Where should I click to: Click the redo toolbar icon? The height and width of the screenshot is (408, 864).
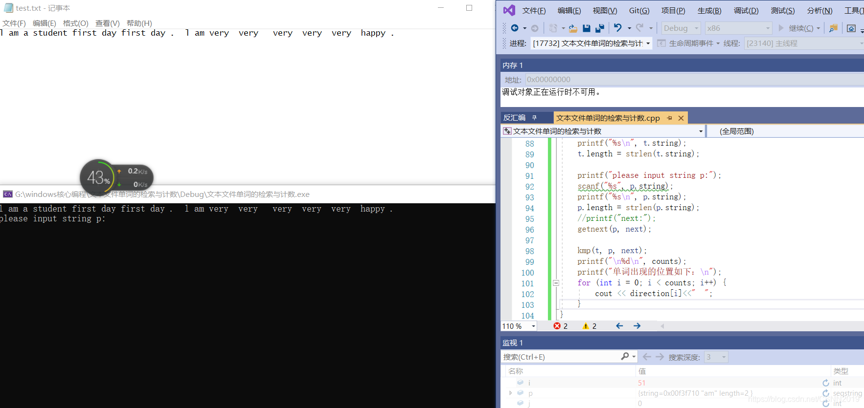coord(639,28)
